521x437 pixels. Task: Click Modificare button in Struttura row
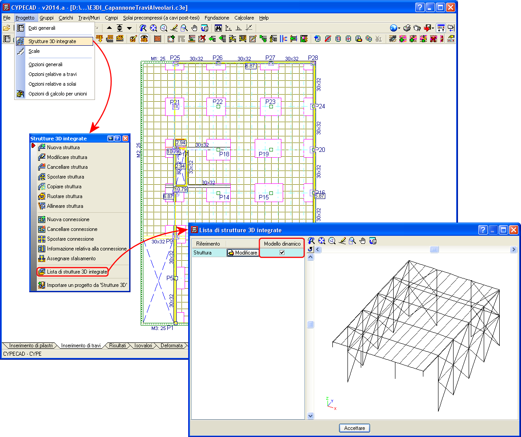(243, 253)
